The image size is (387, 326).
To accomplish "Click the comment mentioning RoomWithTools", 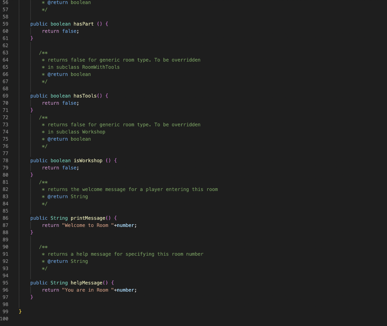I will point(81,67).
